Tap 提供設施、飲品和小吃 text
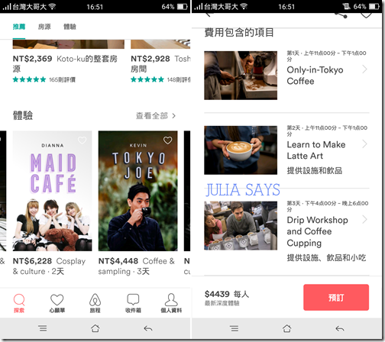 [x=326, y=258]
